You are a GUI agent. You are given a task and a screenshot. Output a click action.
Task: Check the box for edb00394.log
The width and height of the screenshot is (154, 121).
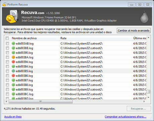click(x=7, y=62)
